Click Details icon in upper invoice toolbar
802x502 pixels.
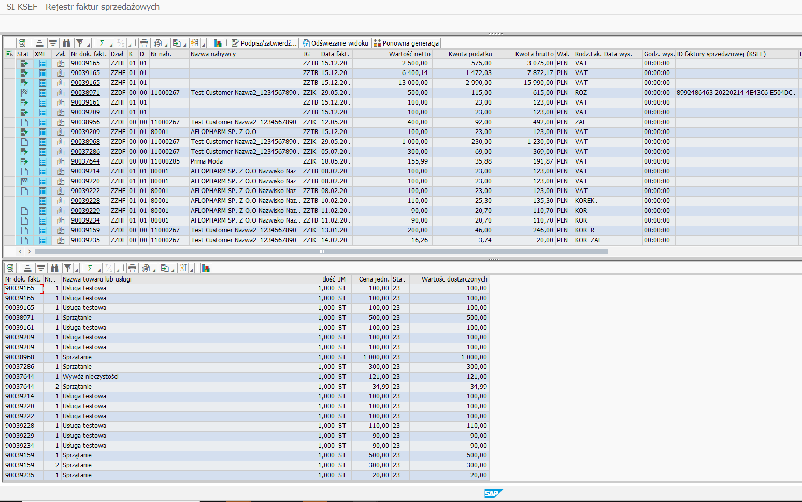tap(22, 43)
